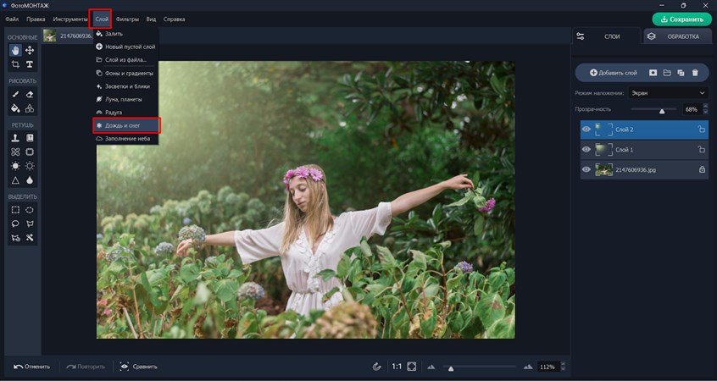Open the Фильтры menu
717x381 pixels.
click(x=127, y=19)
